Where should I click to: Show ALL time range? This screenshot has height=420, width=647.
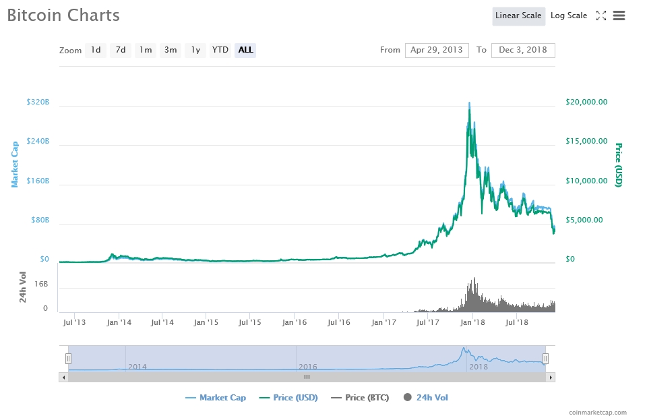click(245, 50)
